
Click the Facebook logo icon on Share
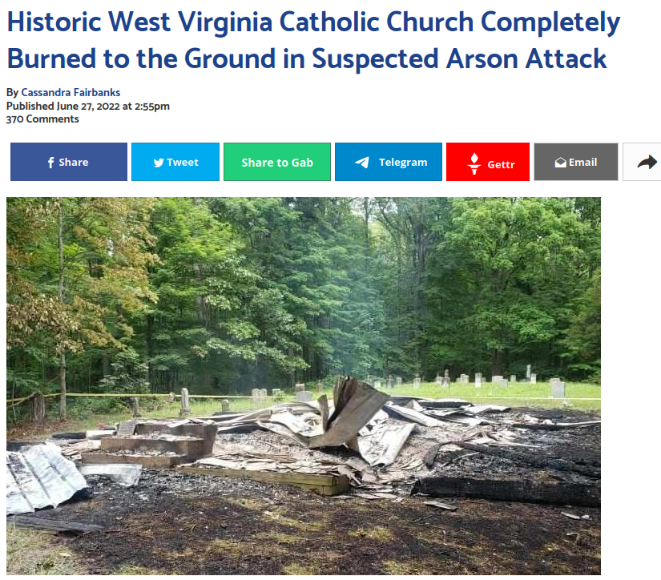tap(50, 163)
